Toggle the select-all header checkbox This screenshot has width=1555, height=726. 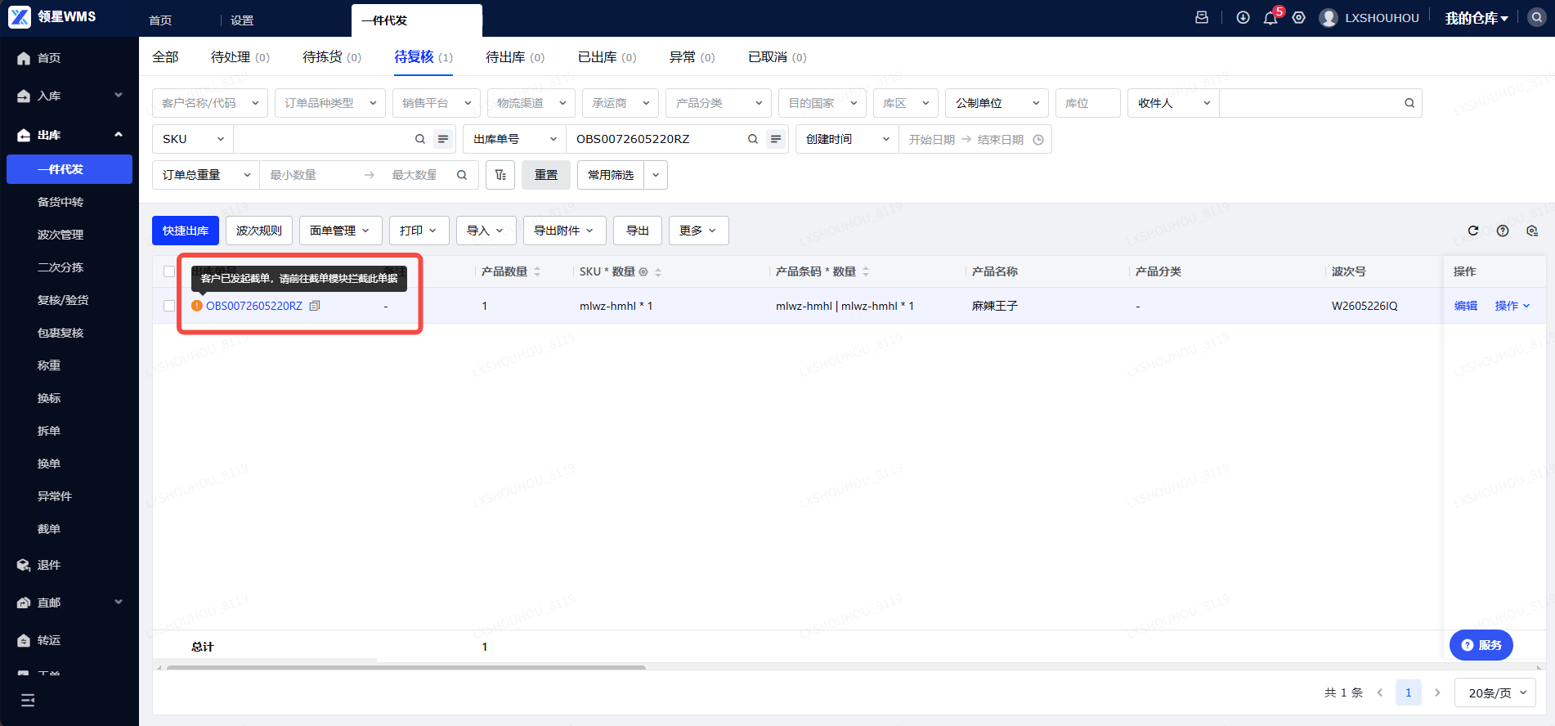169,271
